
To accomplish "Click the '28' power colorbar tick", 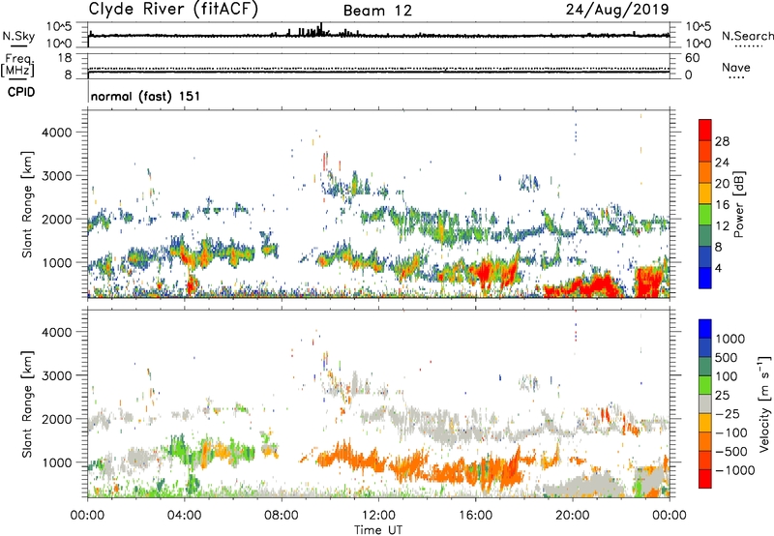I will coord(722,141).
